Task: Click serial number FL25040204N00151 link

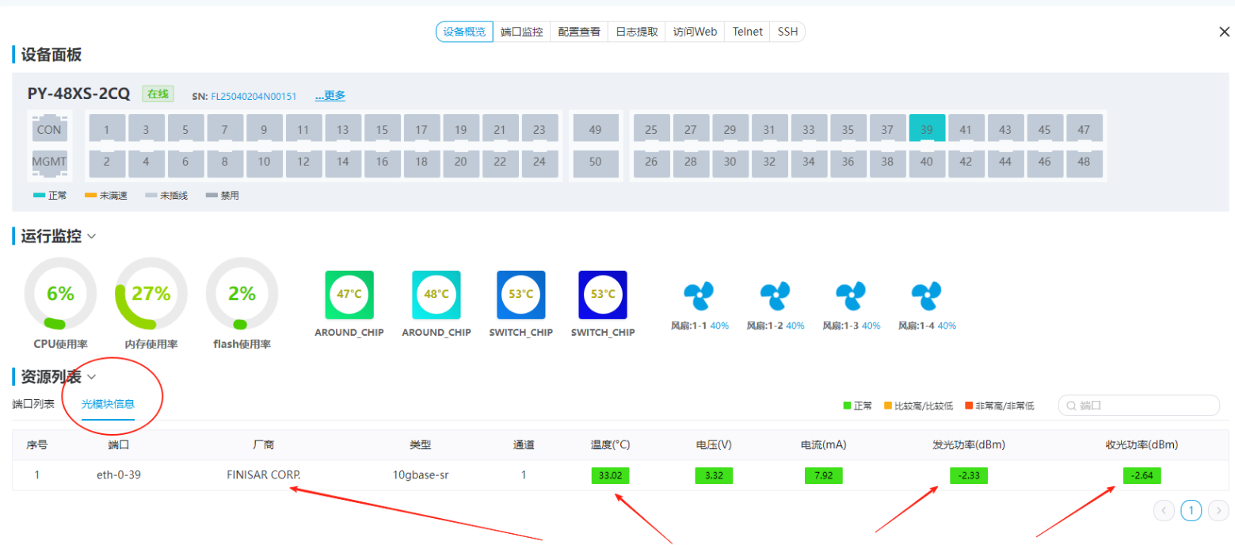Action: (x=253, y=96)
